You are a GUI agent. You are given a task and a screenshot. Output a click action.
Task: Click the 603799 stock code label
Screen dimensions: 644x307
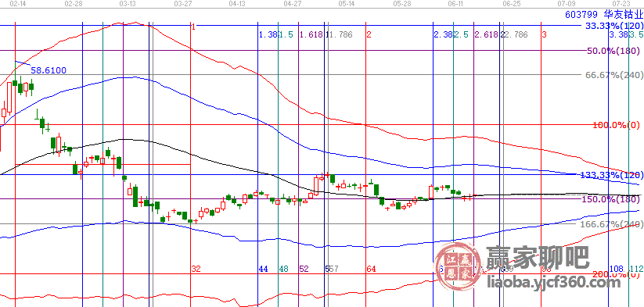pos(581,15)
